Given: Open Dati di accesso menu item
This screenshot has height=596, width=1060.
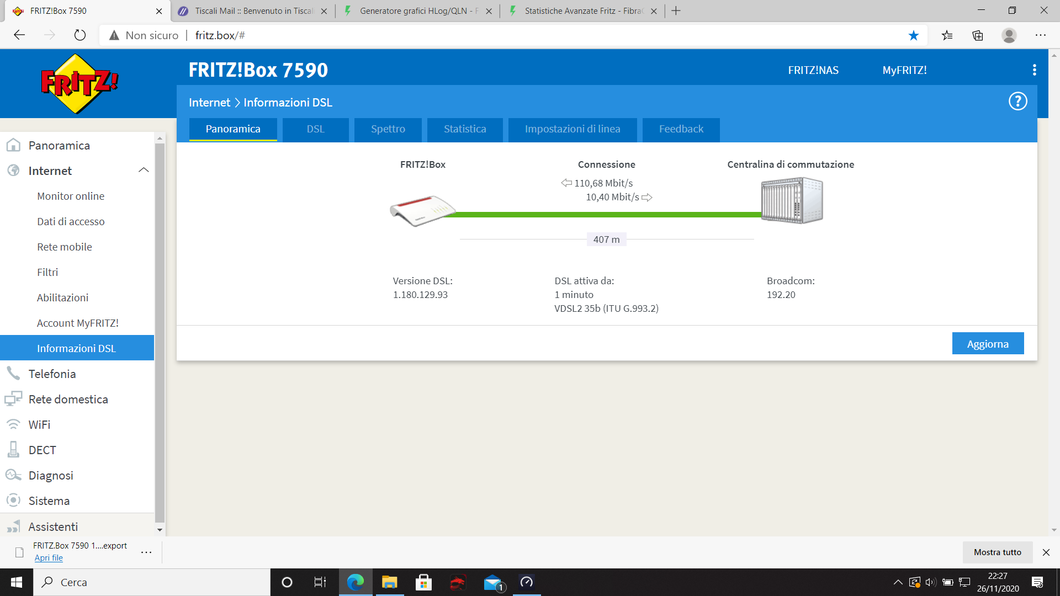Looking at the screenshot, I should pos(71,221).
